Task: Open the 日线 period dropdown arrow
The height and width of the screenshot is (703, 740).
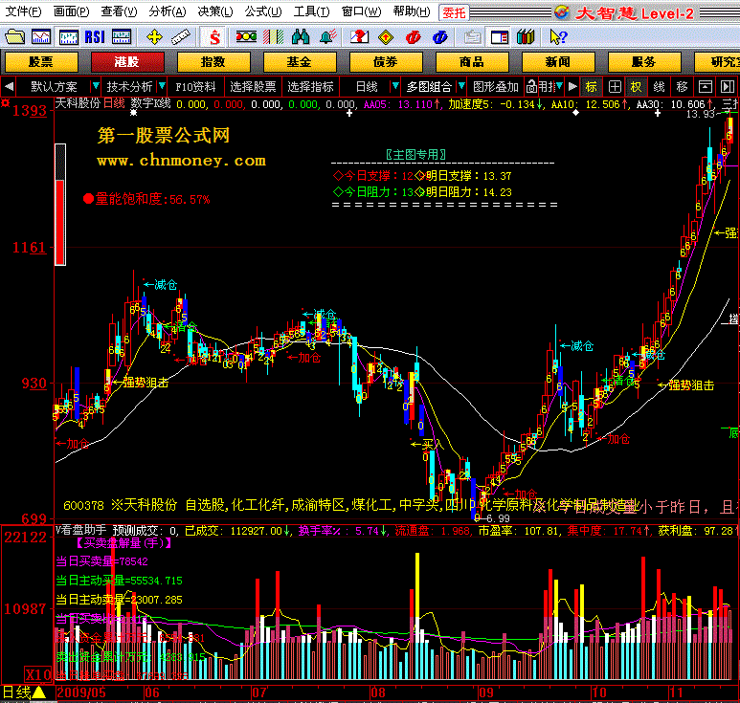Action: pyautogui.click(x=395, y=86)
